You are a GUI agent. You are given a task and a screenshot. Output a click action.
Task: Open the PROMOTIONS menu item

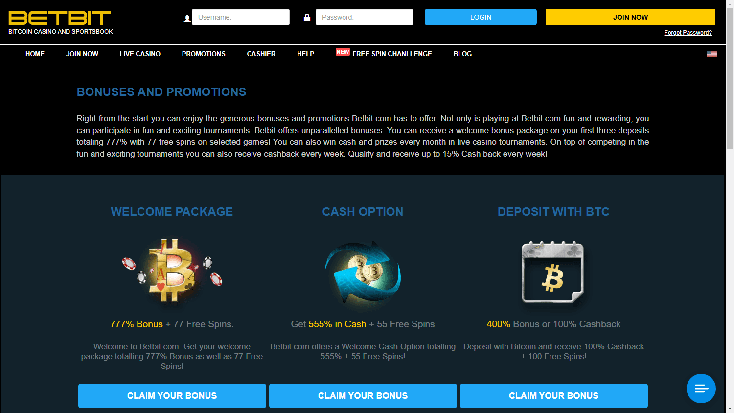[x=204, y=54]
